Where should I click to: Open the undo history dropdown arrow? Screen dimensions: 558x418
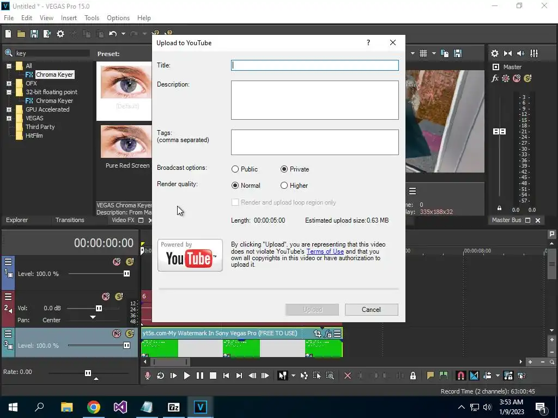[123, 34]
